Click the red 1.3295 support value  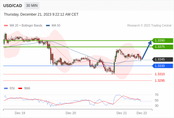160,81
